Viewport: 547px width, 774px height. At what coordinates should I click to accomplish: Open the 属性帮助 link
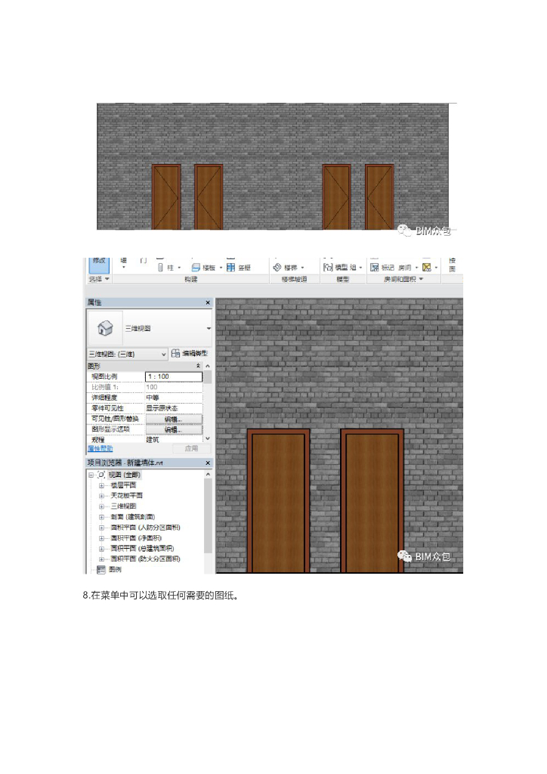(x=100, y=448)
